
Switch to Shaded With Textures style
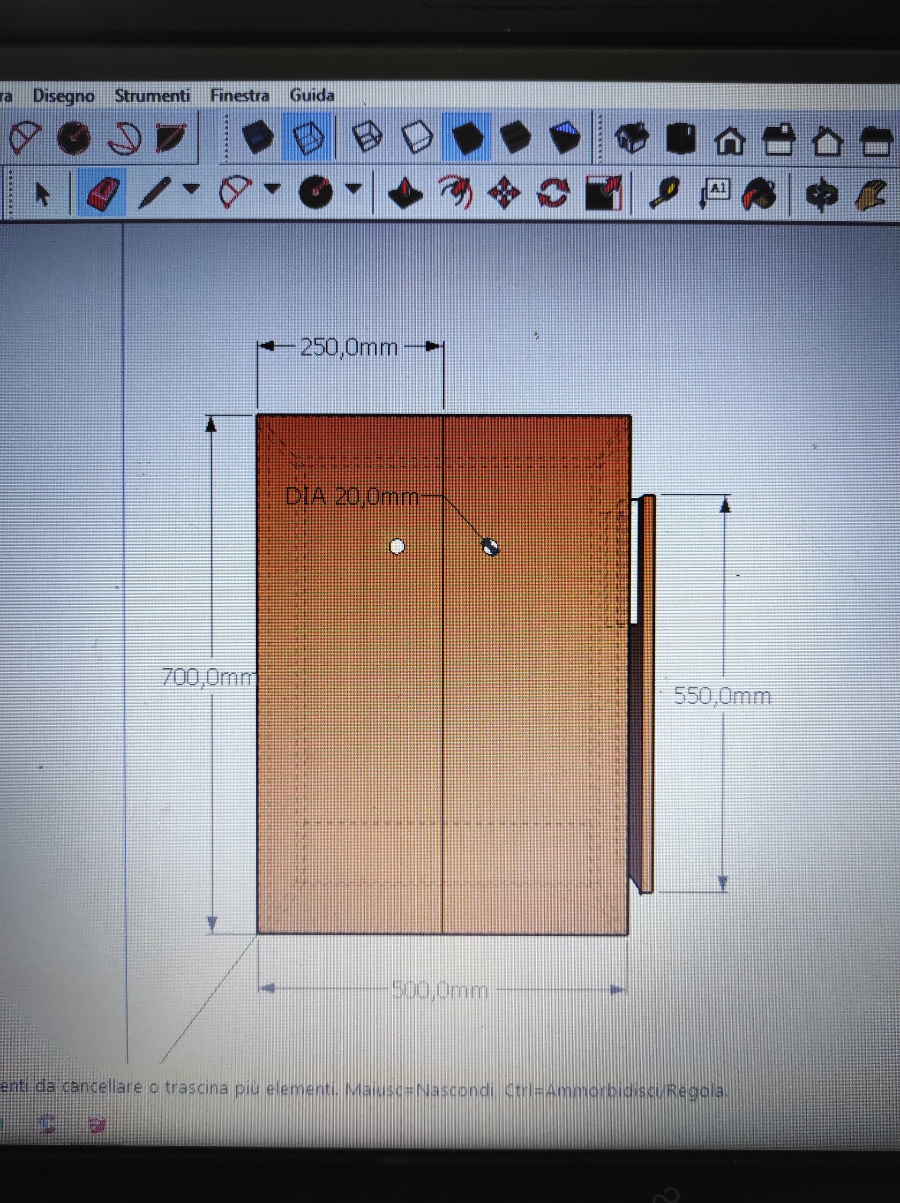516,136
